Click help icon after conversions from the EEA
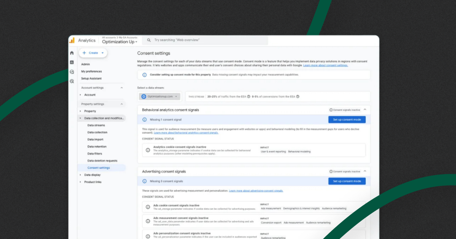Viewport: 456px width, 239px height. [298, 96]
